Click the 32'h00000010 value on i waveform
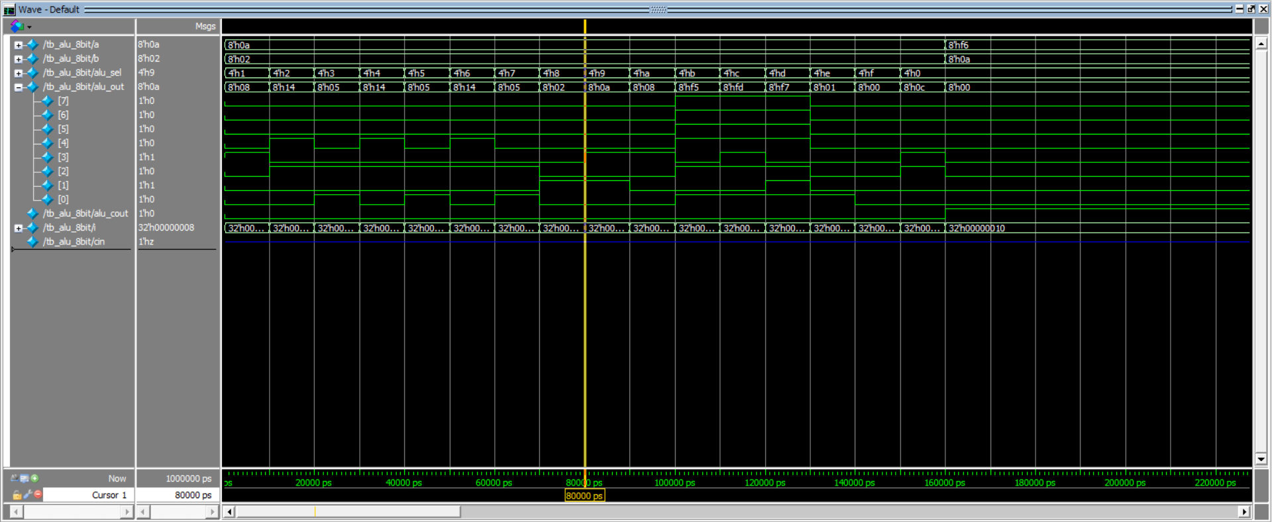This screenshot has width=1272, height=522. coord(977,229)
